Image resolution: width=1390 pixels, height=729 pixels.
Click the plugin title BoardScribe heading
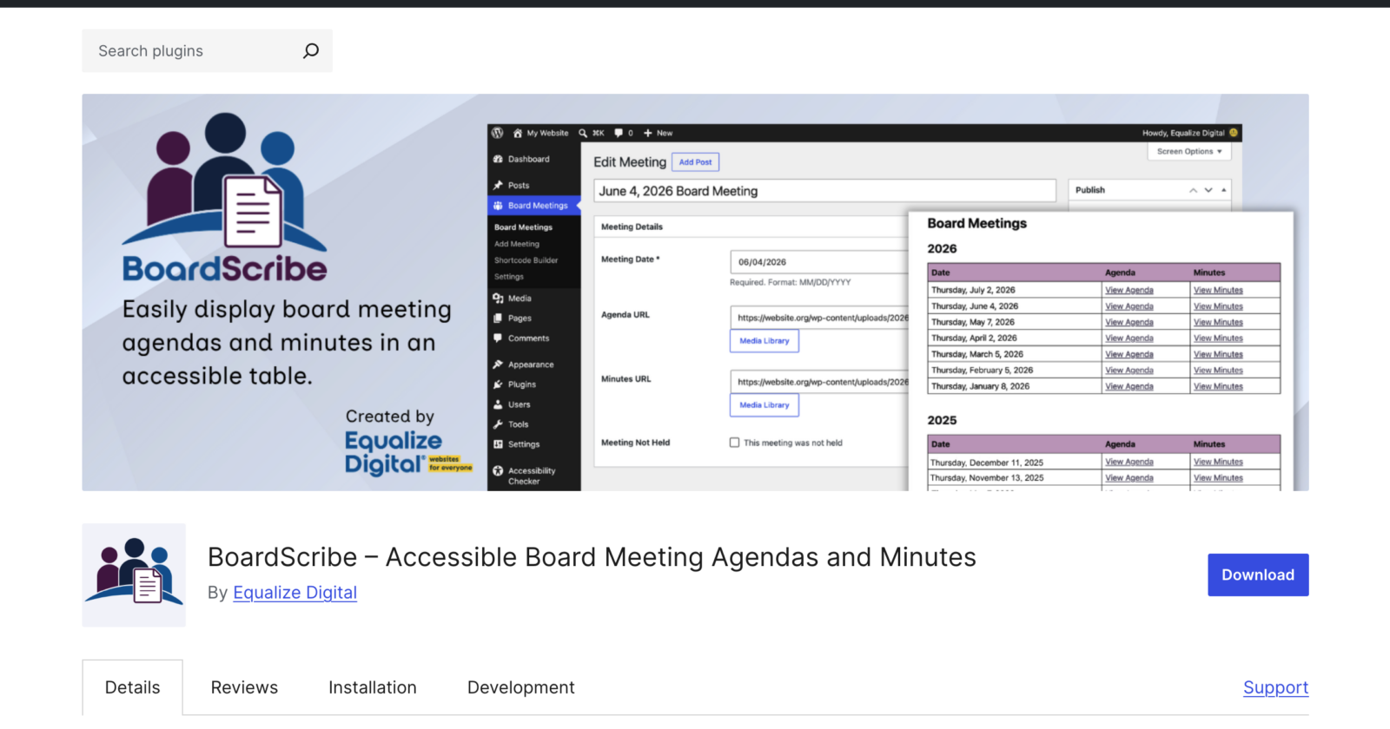592,557
